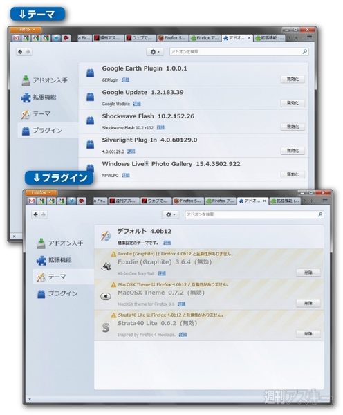
Task: Select the Gmail pinned tab in the themes window
Action: click(32, 201)
